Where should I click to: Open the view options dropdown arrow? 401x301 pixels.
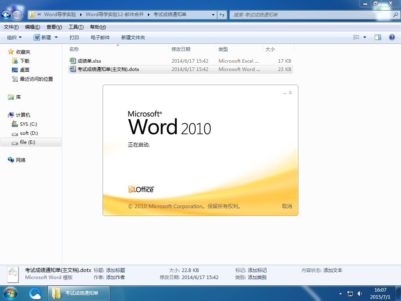[x=365, y=37]
